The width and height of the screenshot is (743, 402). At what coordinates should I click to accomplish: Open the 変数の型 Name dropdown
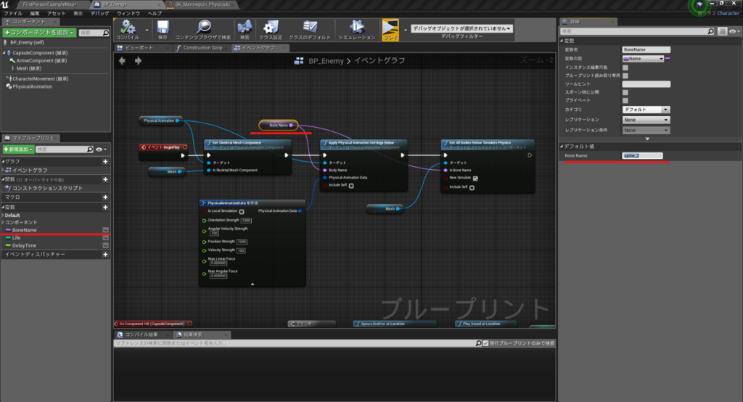coord(643,59)
